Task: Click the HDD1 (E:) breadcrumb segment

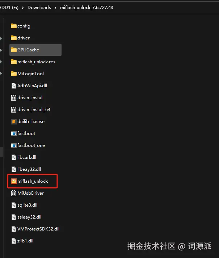Action: [x=9, y=8]
